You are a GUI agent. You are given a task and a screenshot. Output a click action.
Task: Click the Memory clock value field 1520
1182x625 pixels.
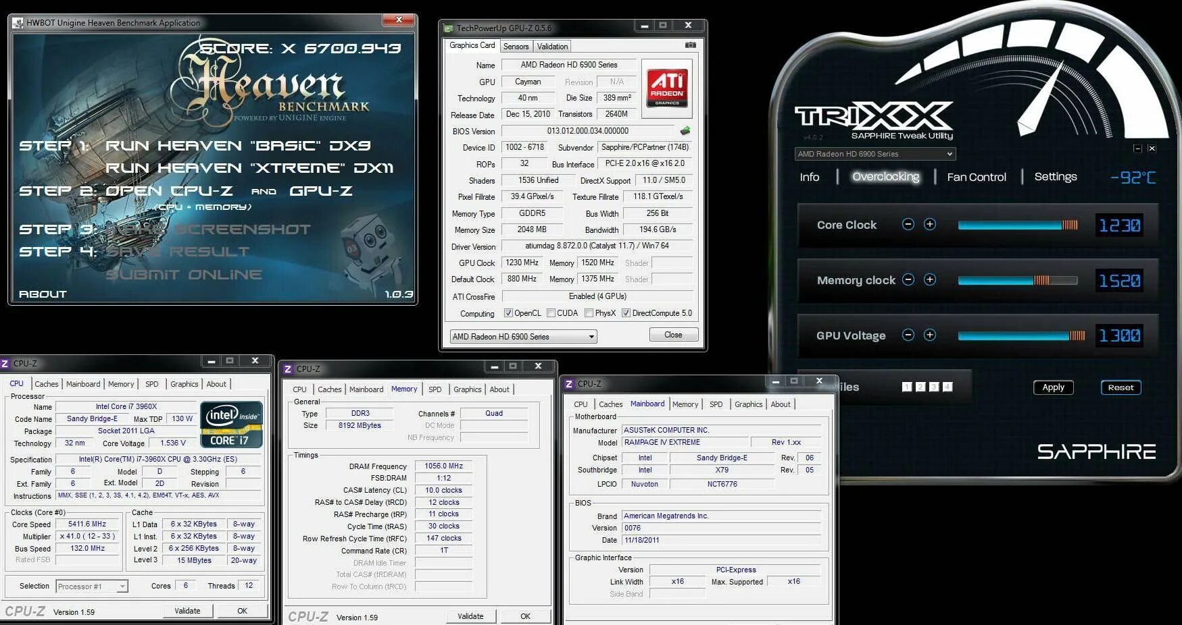tap(1120, 280)
